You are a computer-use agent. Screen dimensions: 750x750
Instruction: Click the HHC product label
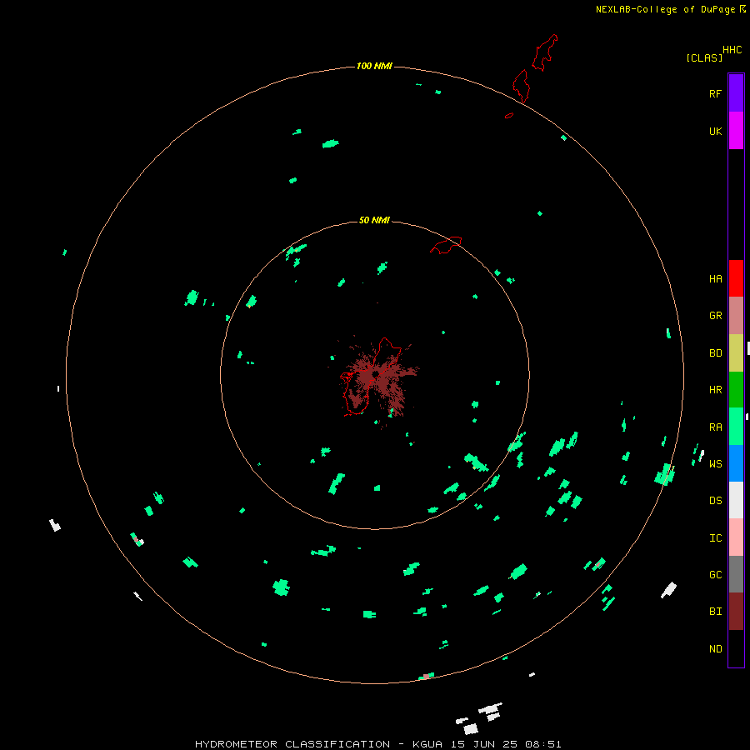click(732, 50)
